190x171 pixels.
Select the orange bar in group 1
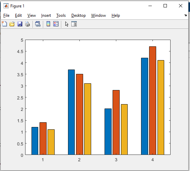pyautogui.click(x=43, y=138)
